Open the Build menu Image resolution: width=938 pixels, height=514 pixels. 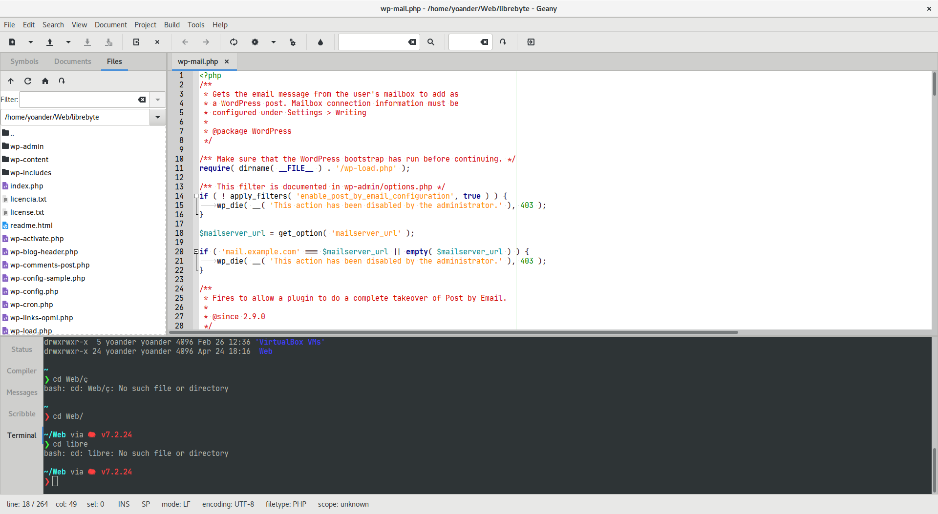click(x=172, y=25)
